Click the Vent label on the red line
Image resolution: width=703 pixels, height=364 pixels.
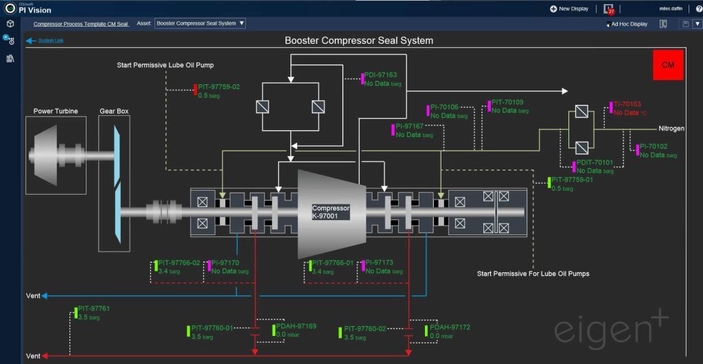(33, 356)
